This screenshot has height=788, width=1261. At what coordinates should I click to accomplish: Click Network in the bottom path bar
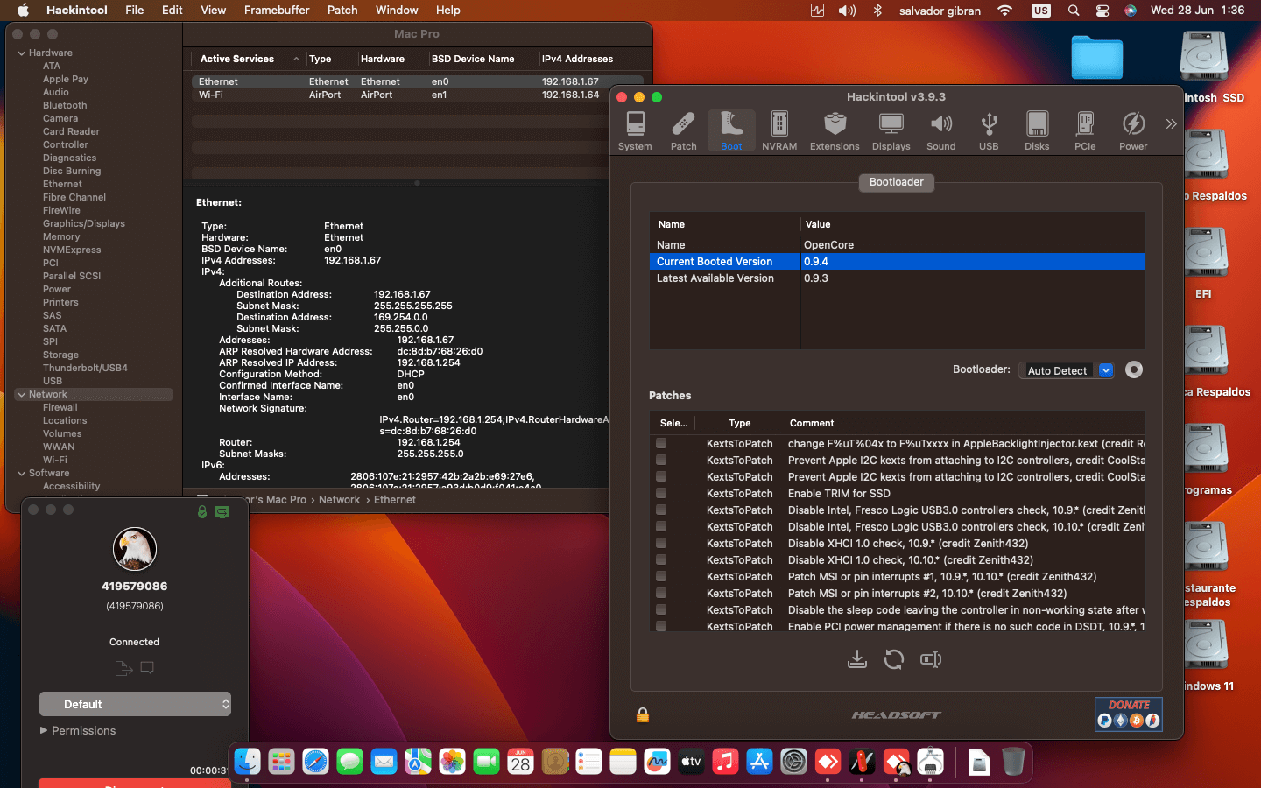[x=339, y=500]
